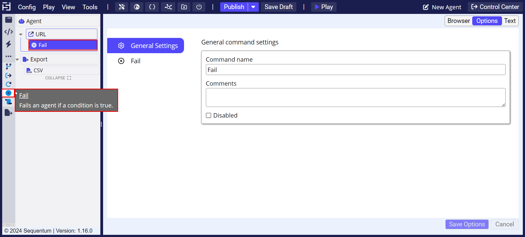Select the lightning bolt icon in left sidebar
This screenshot has width=525, height=237.
pos(8,44)
